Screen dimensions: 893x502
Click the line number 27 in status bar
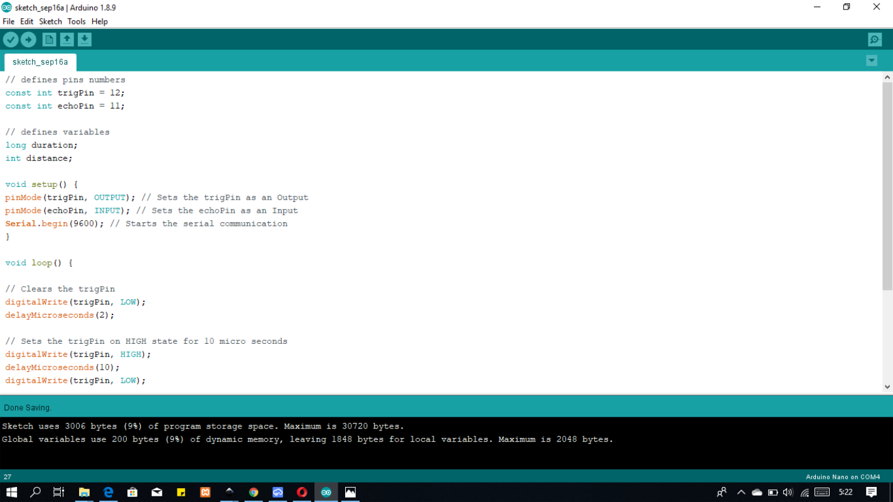[x=8, y=477]
